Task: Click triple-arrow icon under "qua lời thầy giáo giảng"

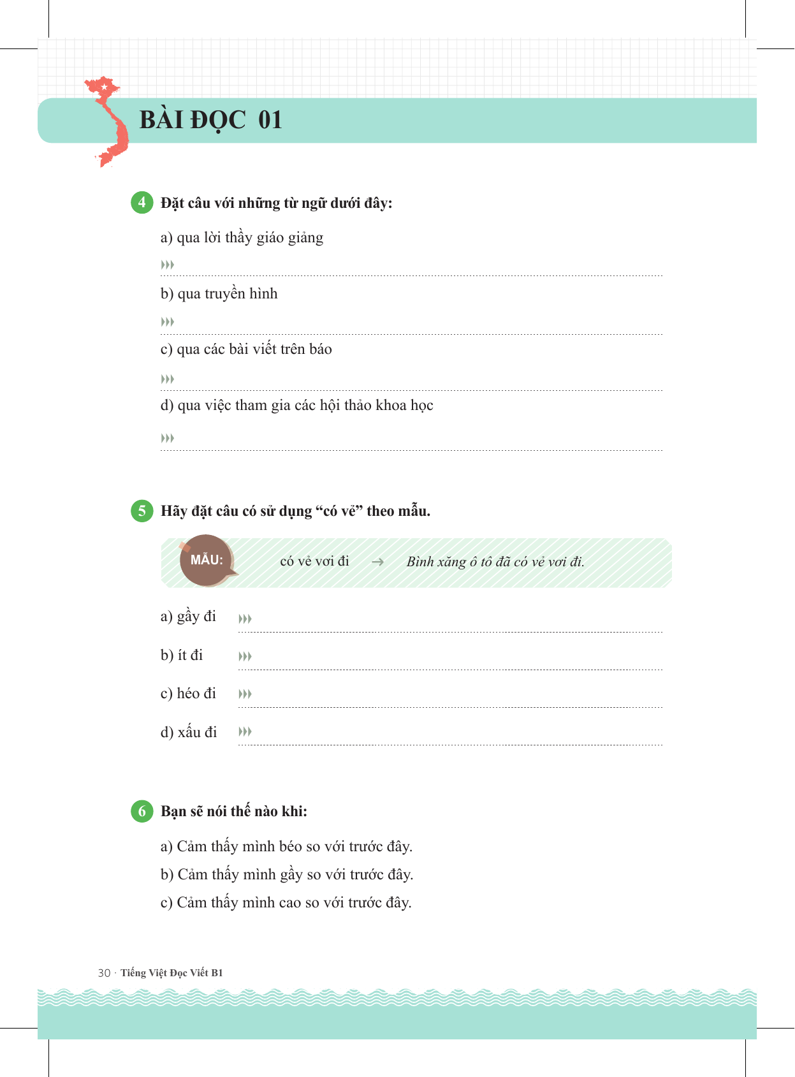Action: [x=168, y=265]
